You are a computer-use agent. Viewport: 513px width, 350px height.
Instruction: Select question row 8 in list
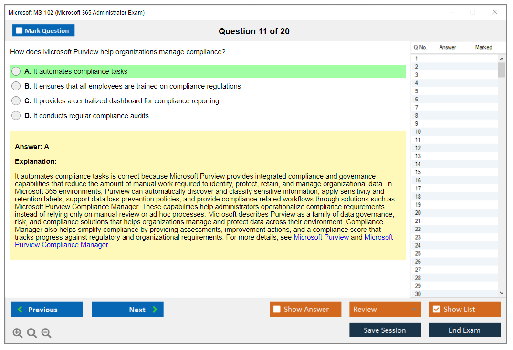click(x=454, y=115)
